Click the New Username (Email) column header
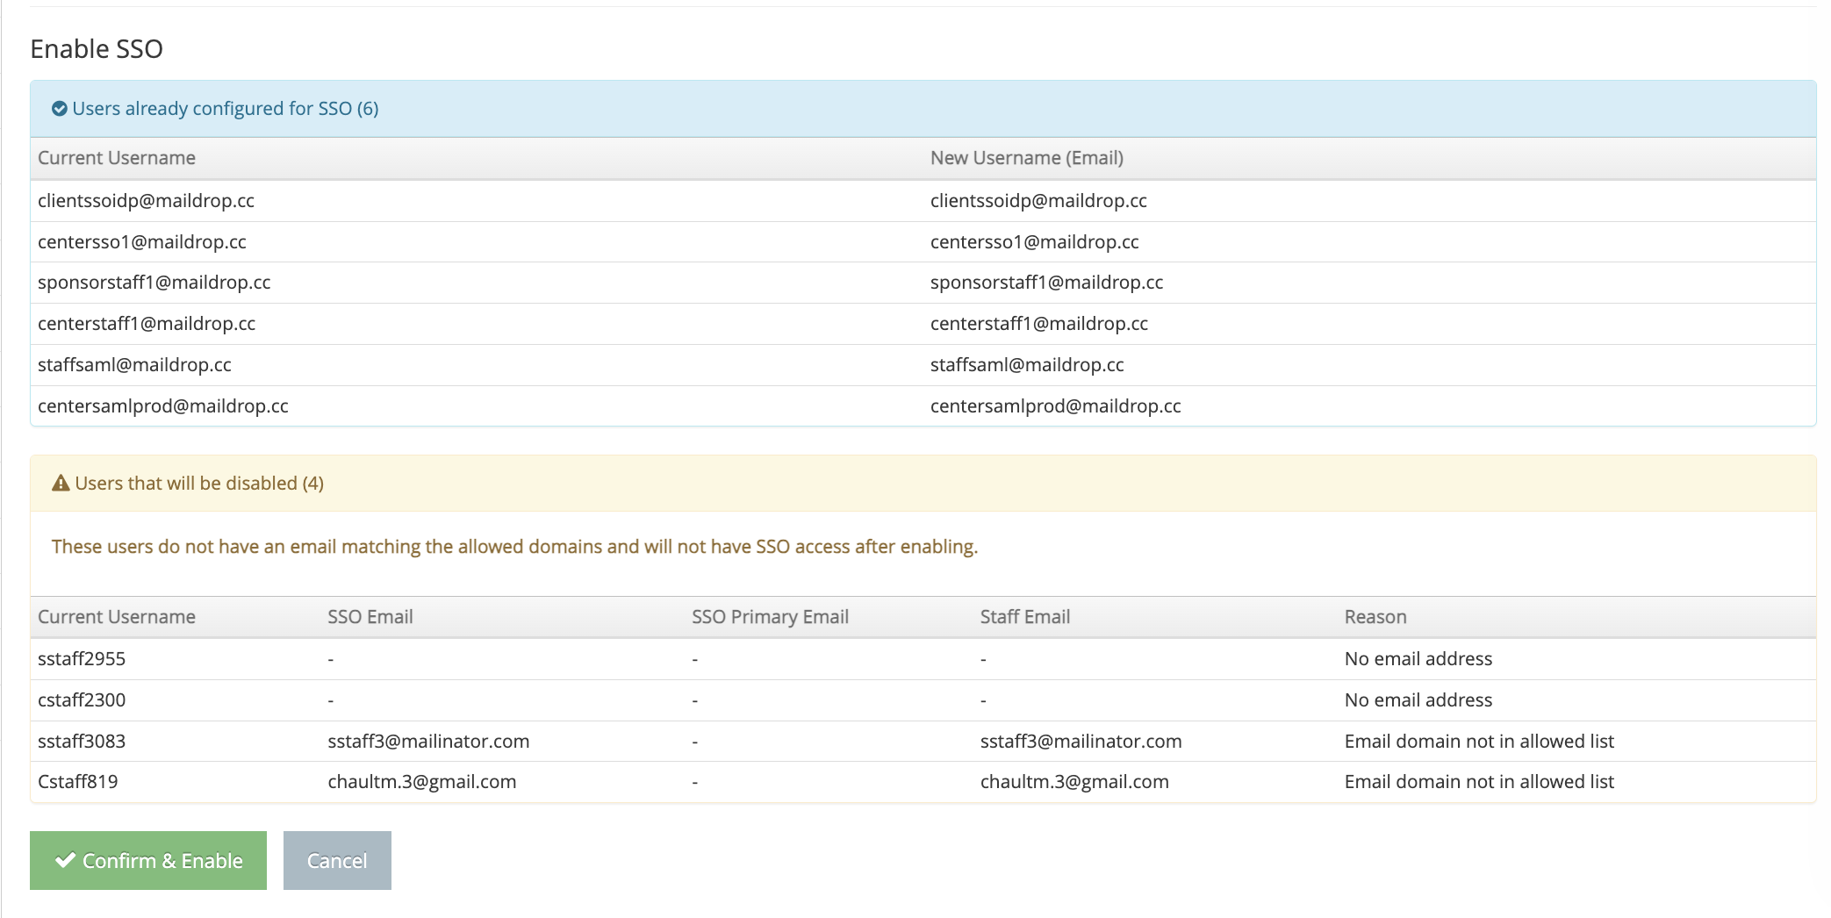 (x=1026, y=158)
